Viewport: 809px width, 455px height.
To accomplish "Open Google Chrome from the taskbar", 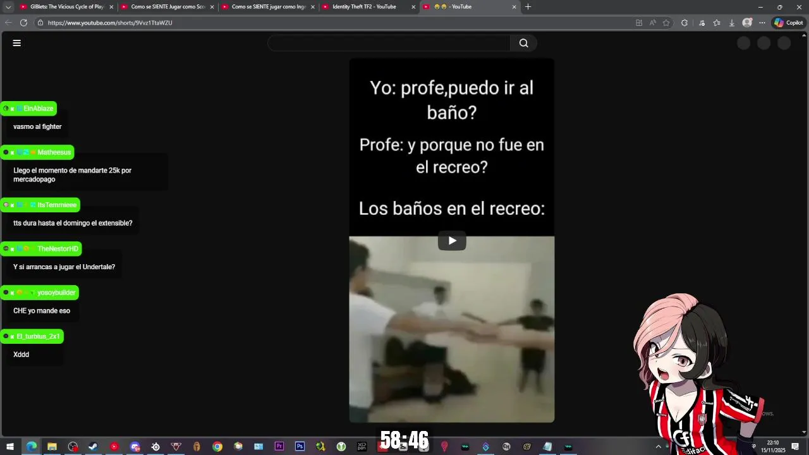I will pyautogui.click(x=217, y=447).
